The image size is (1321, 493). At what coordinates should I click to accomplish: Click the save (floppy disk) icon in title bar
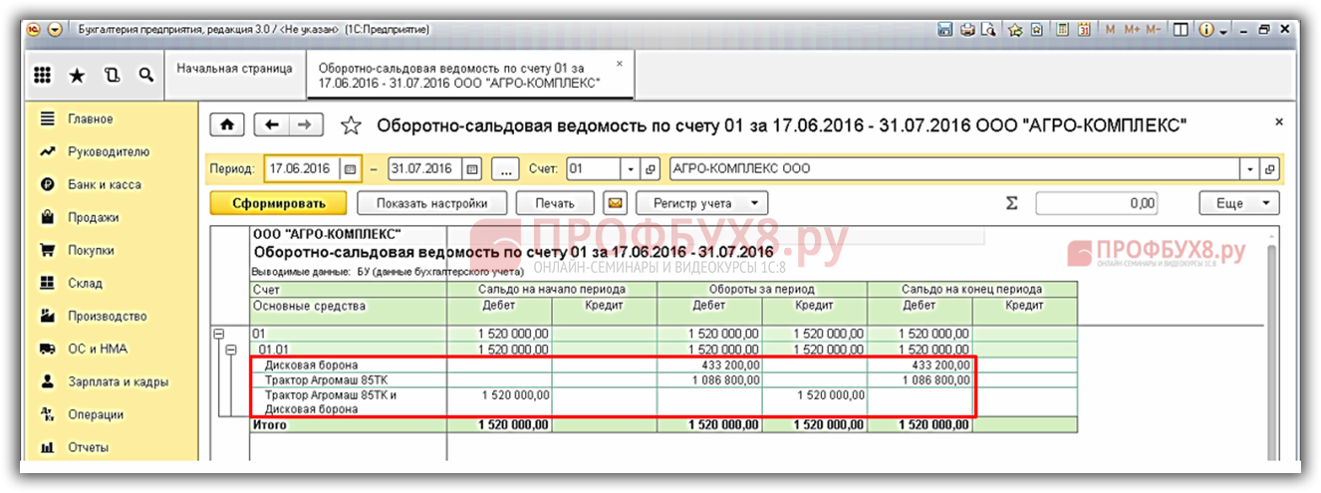[x=945, y=30]
